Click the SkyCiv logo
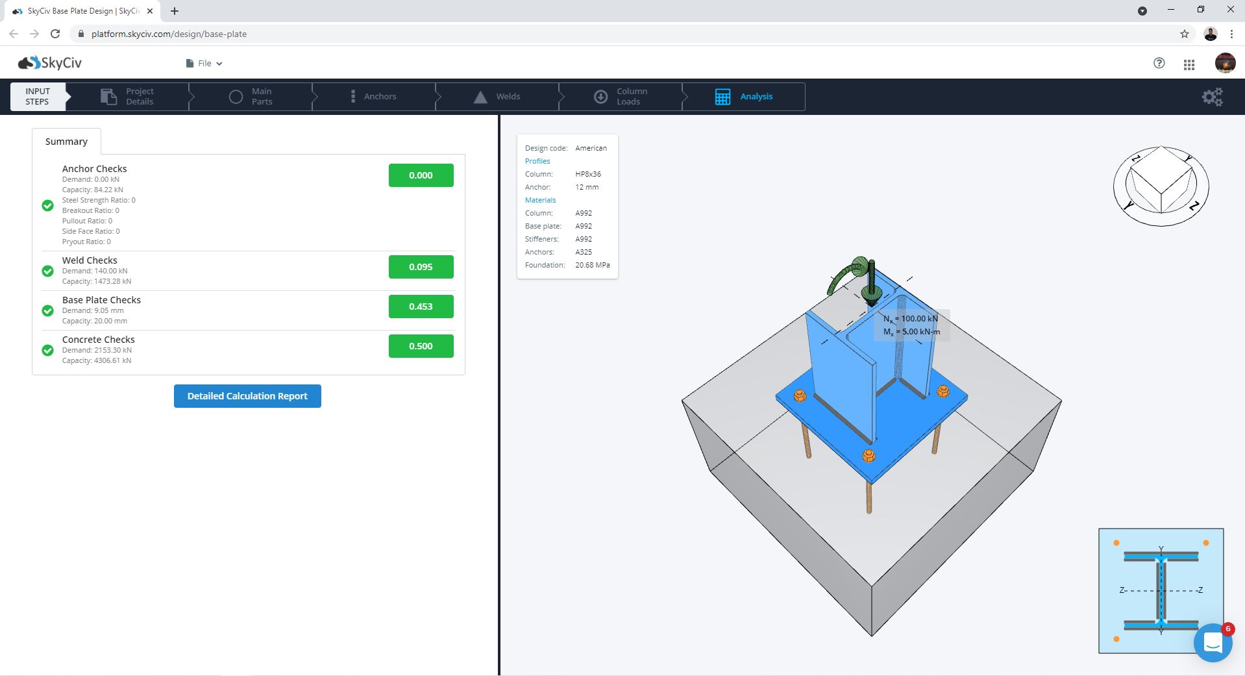Viewport: 1245px width, 676px height. point(50,63)
